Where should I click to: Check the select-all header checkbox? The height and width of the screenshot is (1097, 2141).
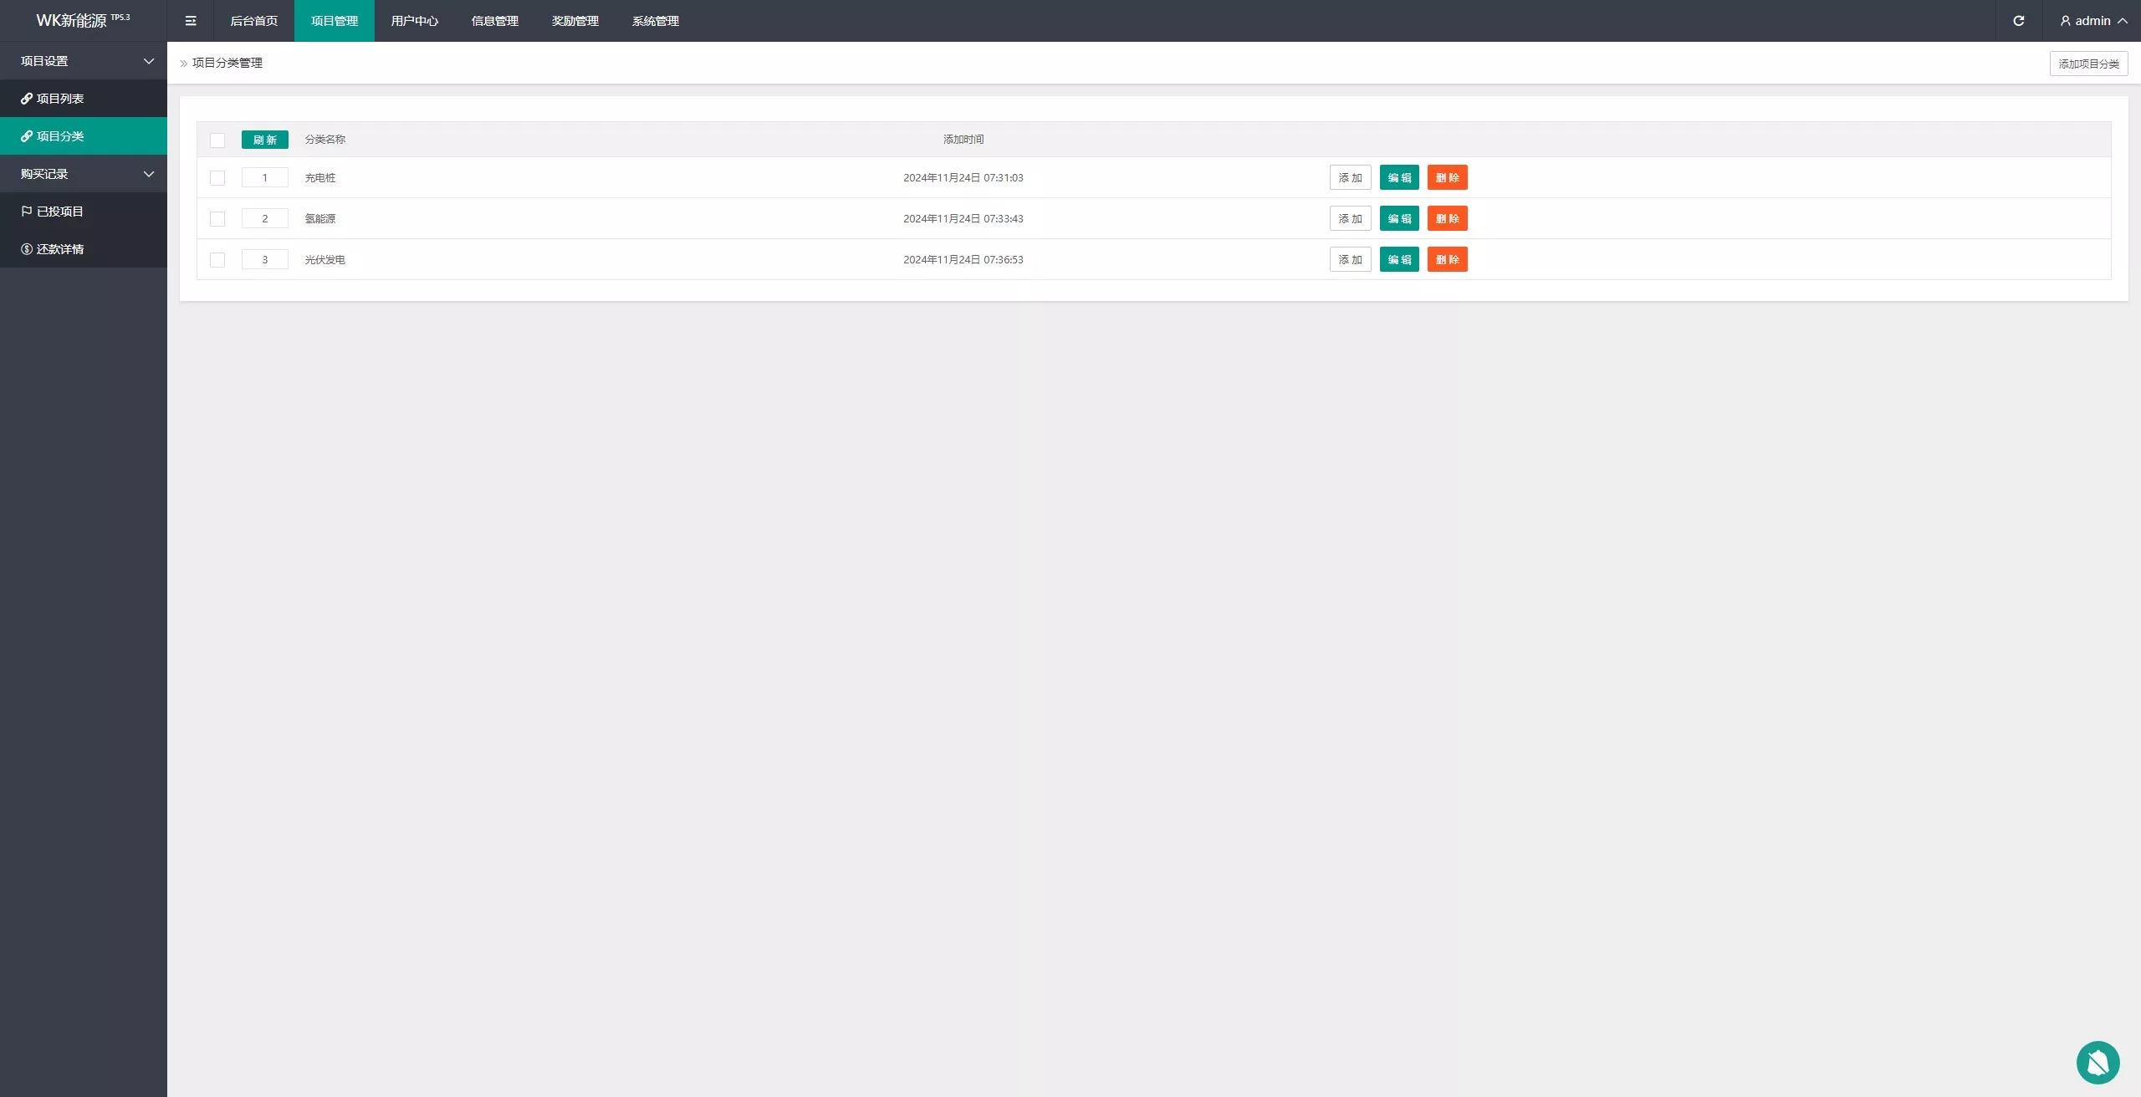pos(217,140)
